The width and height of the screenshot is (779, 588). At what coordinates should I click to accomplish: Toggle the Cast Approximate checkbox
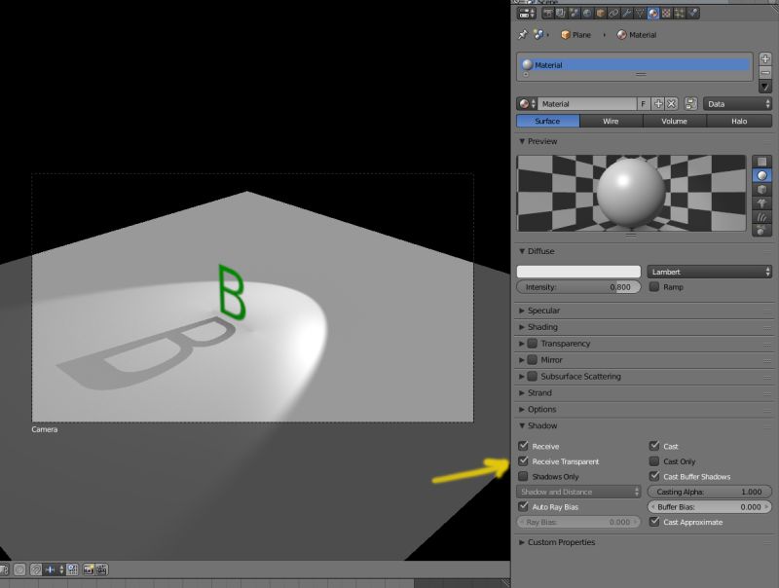coord(654,522)
